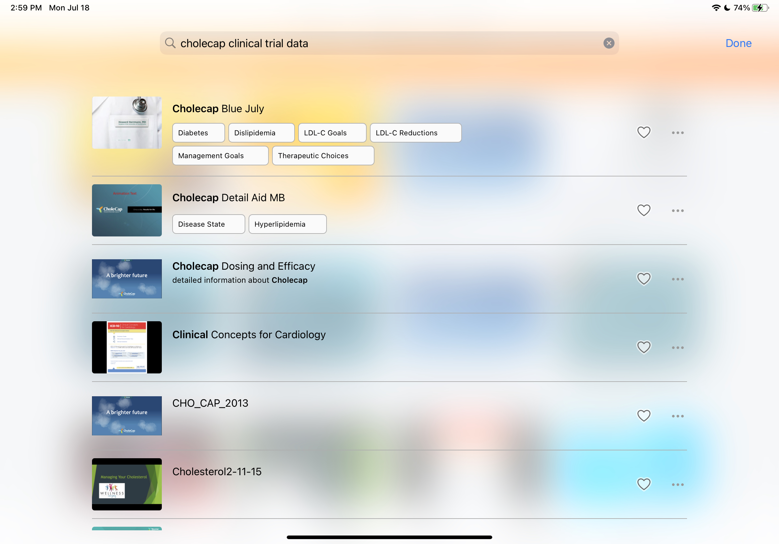The image size is (779, 544).
Task: Show more options for Clinical Concepts for Cardiology
Action: tap(678, 348)
